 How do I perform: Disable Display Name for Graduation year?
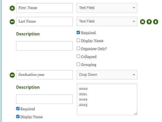coord(18,117)
